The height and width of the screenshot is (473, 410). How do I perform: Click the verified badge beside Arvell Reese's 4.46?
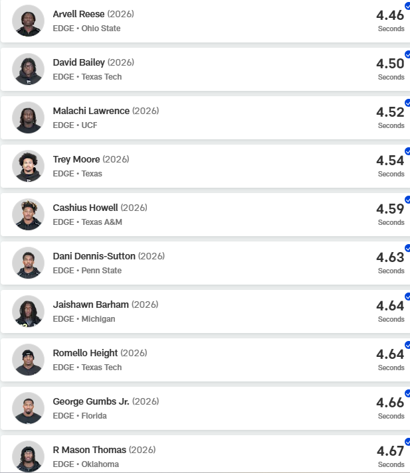(x=407, y=6)
